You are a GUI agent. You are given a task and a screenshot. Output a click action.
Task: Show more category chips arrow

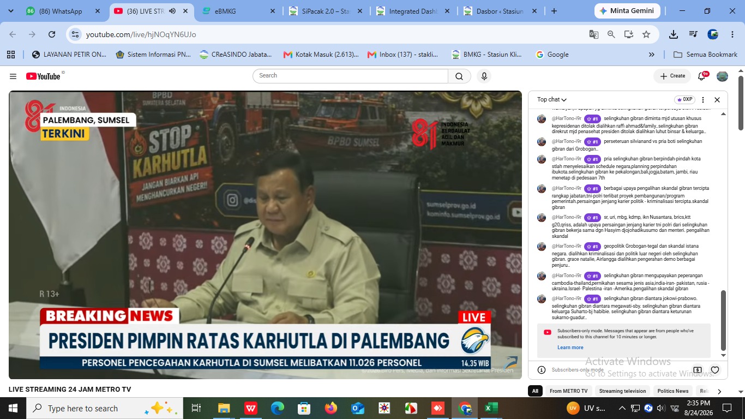(x=719, y=391)
